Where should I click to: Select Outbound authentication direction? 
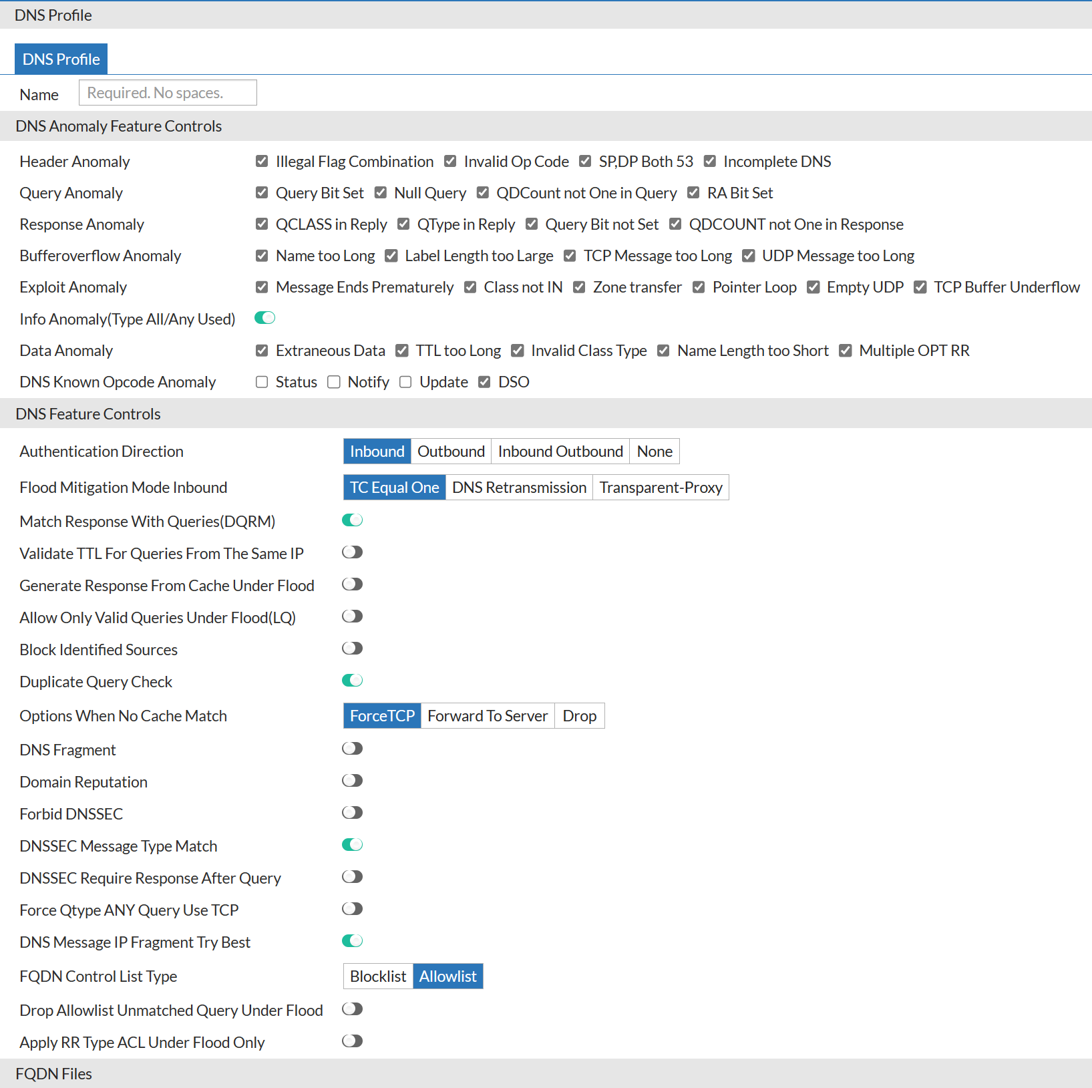tap(450, 451)
